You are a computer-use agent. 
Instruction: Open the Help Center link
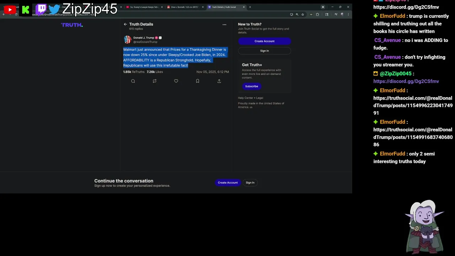[x=246, y=98]
